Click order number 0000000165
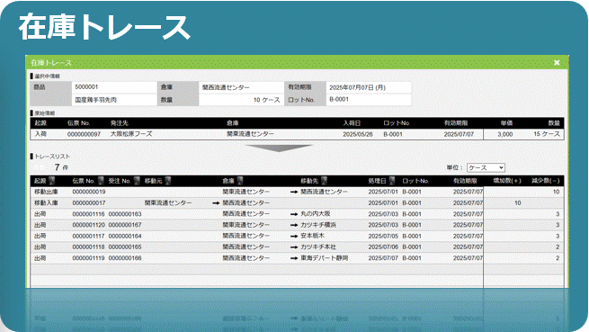The height and width of the screenshot is (332, 589). pyautogui.click(x=125, y=247)
